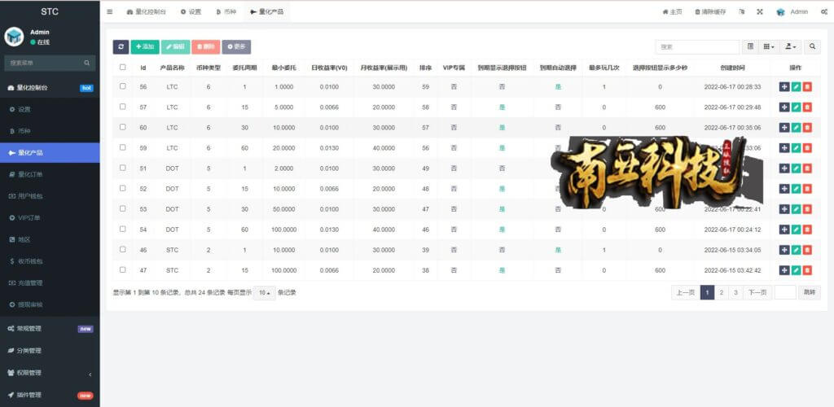Click the delete icon for row Id 52

[x=807, y=189]
